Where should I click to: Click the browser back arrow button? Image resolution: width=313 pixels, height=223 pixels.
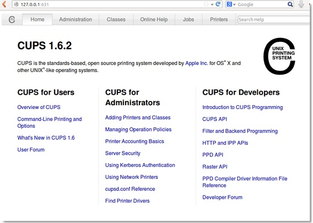[x=4, y=4]
